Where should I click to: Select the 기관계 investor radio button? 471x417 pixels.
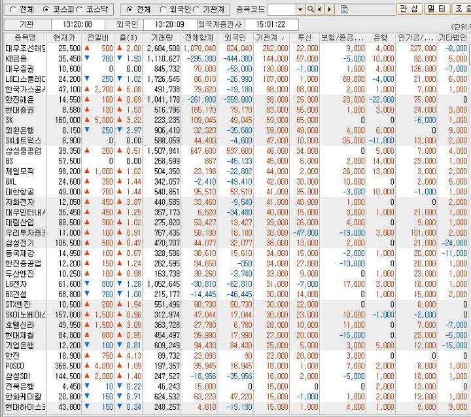pos(196,10)
